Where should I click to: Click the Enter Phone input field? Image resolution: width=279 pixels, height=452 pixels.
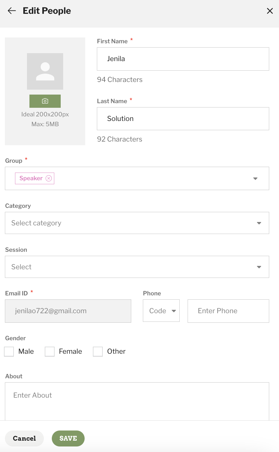[228, 311]
